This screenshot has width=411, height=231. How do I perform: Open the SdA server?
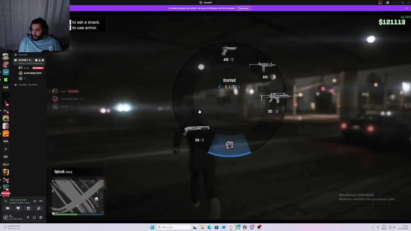[6, 141]
